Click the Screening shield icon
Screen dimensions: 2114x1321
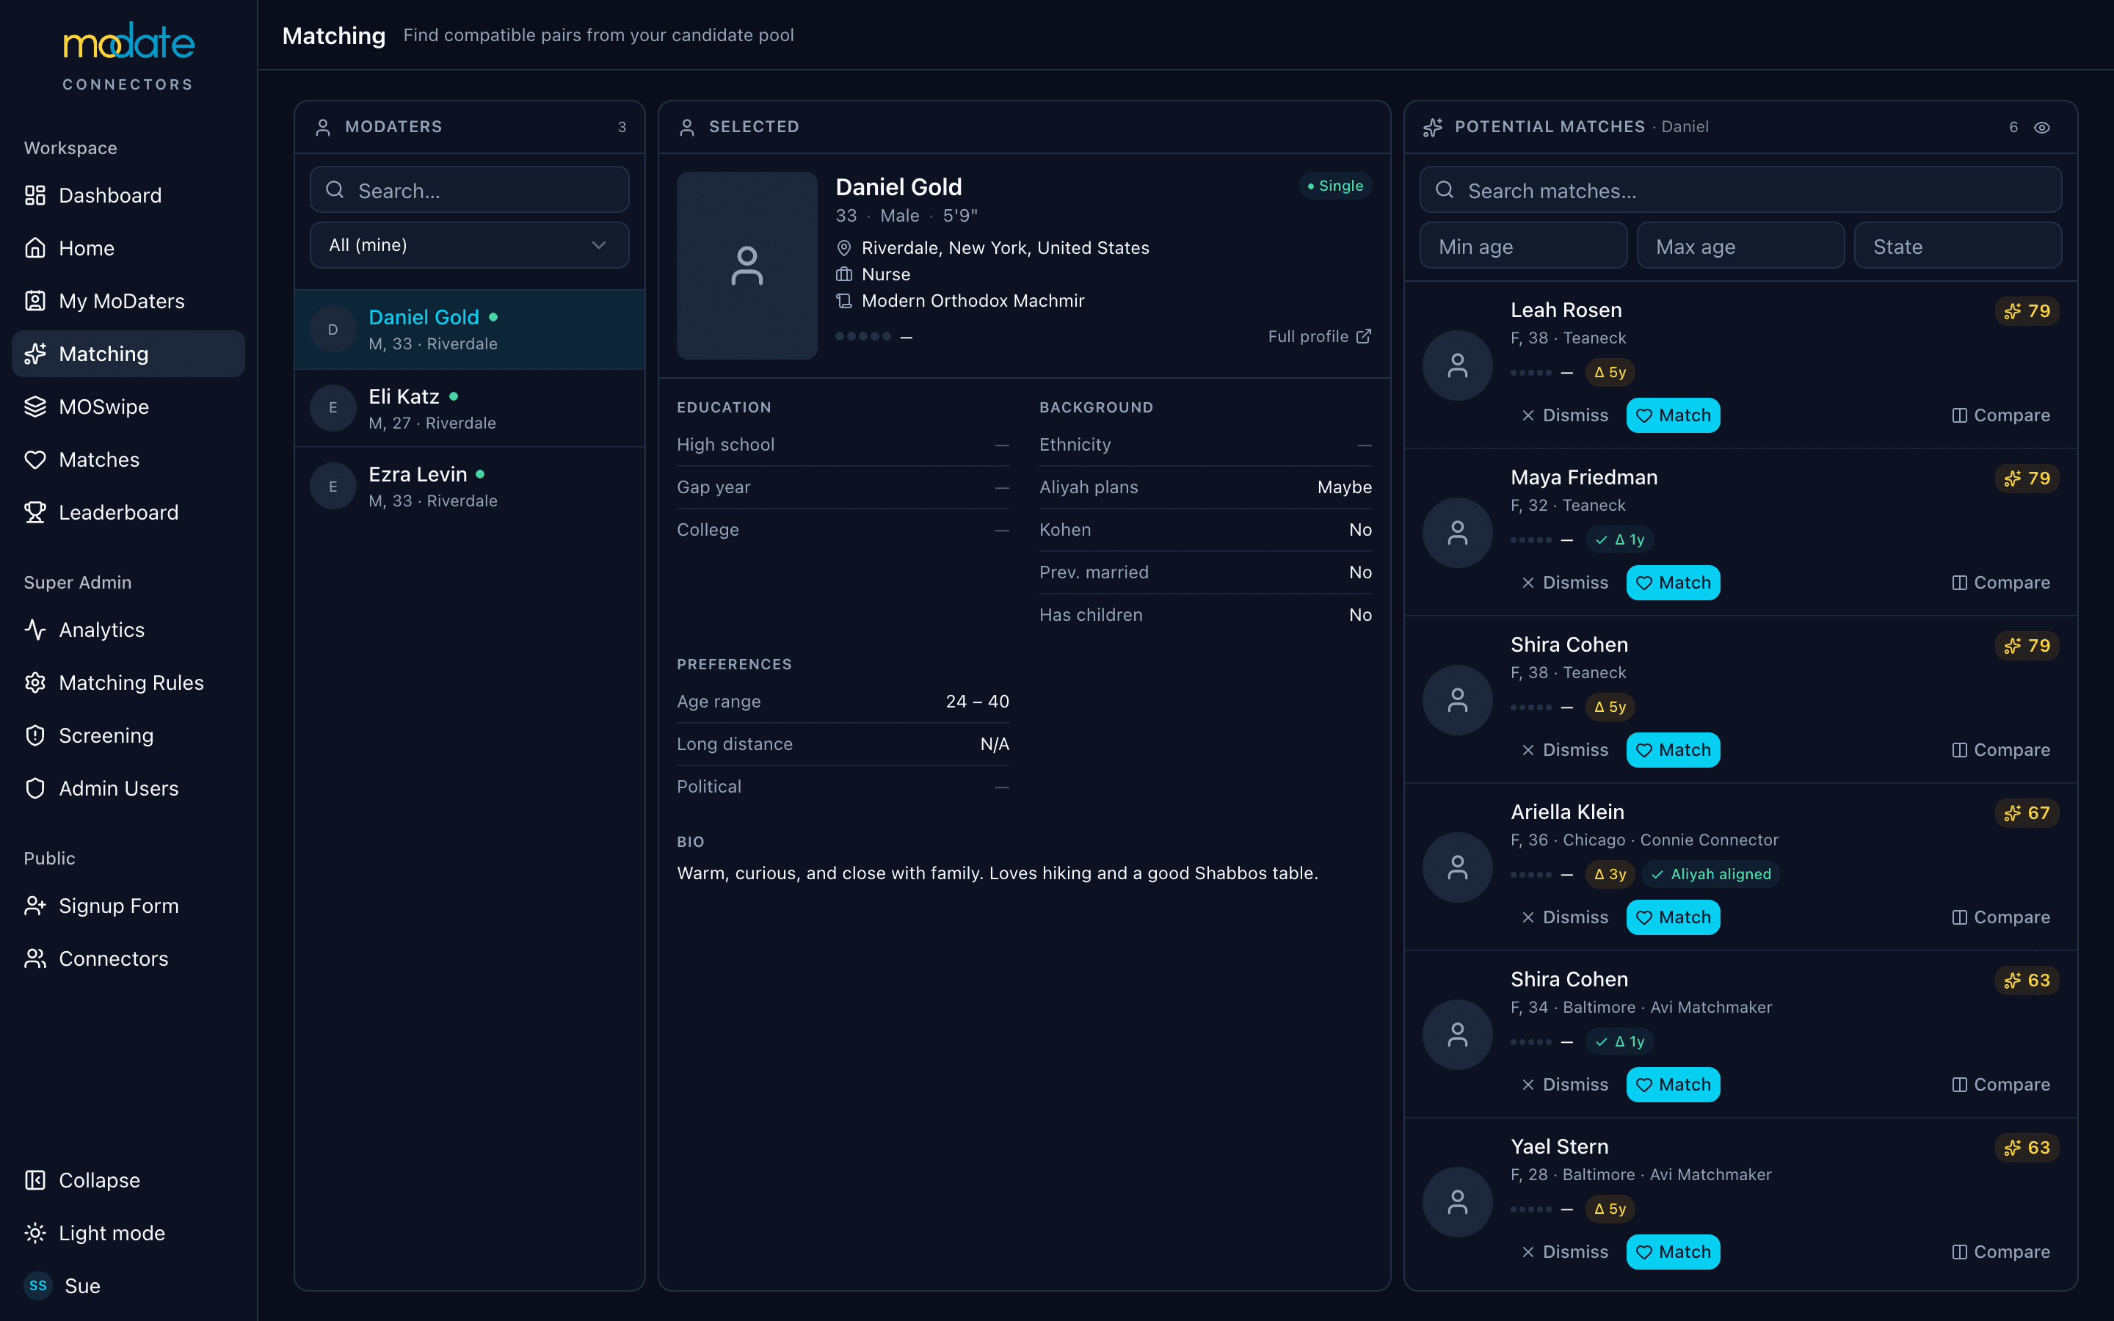35,735
